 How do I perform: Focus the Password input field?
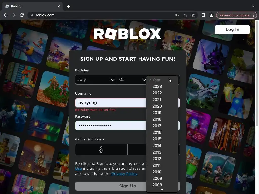pyautogui.click(x=127, y=126)
